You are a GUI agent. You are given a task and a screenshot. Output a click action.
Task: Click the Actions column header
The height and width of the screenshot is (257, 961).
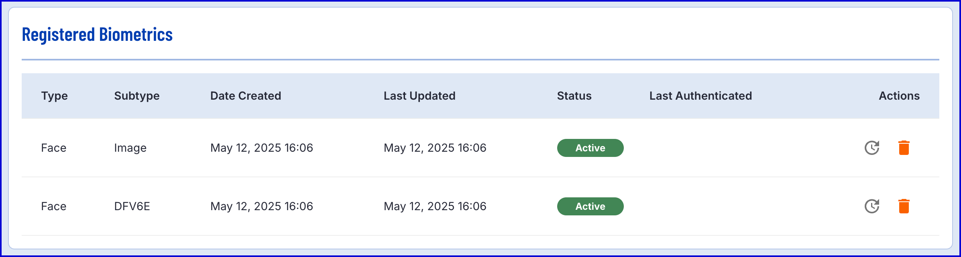point(899,96)
